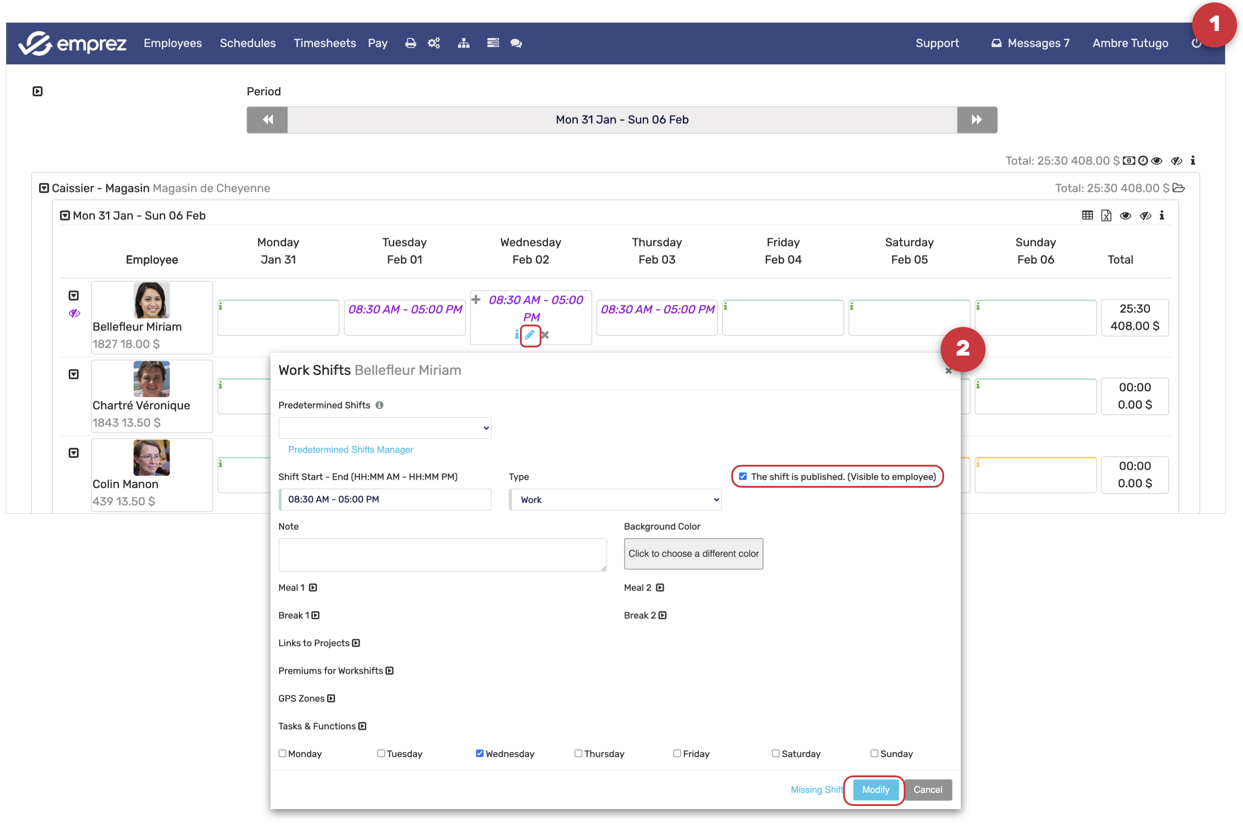Open the chat bubbles icon

click(x=516, y=43)
